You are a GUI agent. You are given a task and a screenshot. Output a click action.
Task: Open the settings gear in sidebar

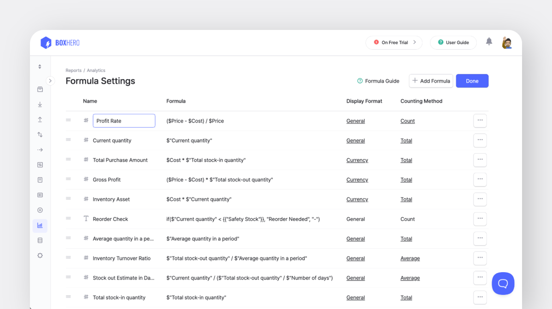click(40, 256)
